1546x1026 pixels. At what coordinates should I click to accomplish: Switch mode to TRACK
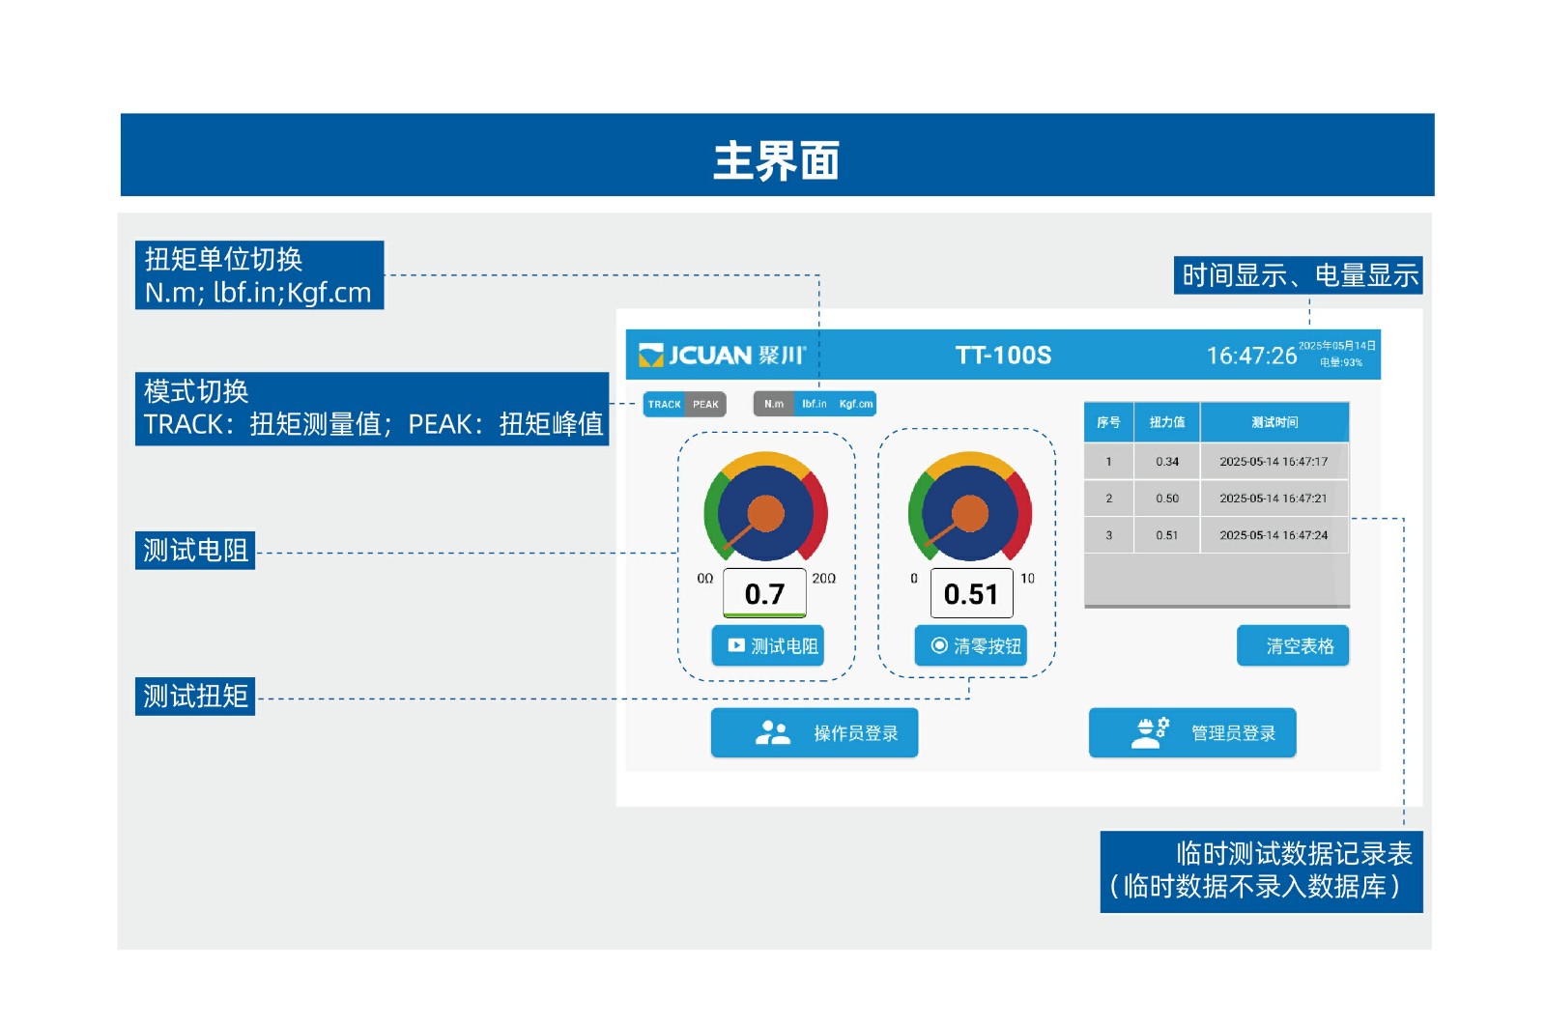[x=665, y=404]
